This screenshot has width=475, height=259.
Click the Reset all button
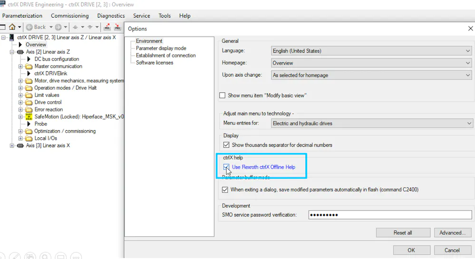403,233
